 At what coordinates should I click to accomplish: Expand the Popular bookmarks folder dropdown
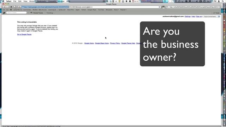(123, 10)
